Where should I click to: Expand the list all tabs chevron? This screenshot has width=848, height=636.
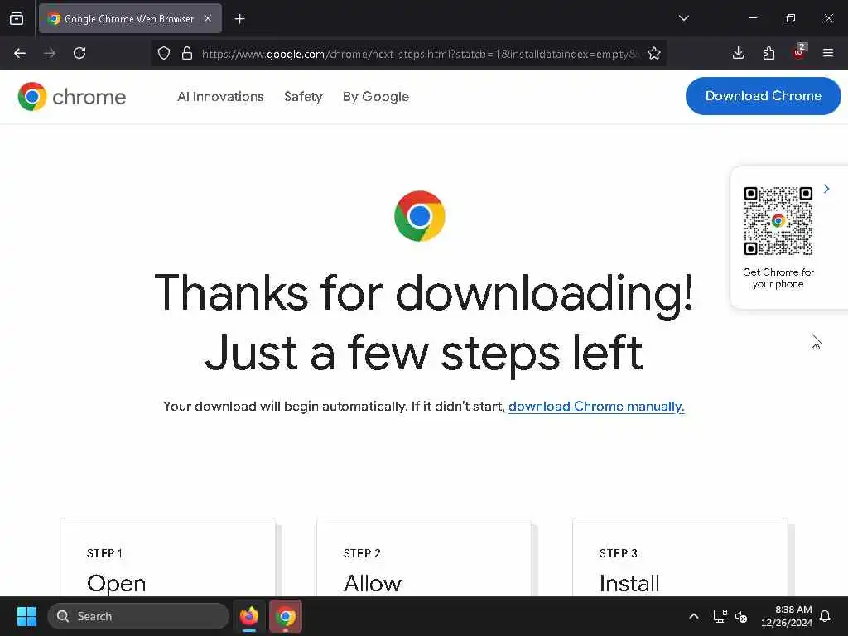click(683, 18)
